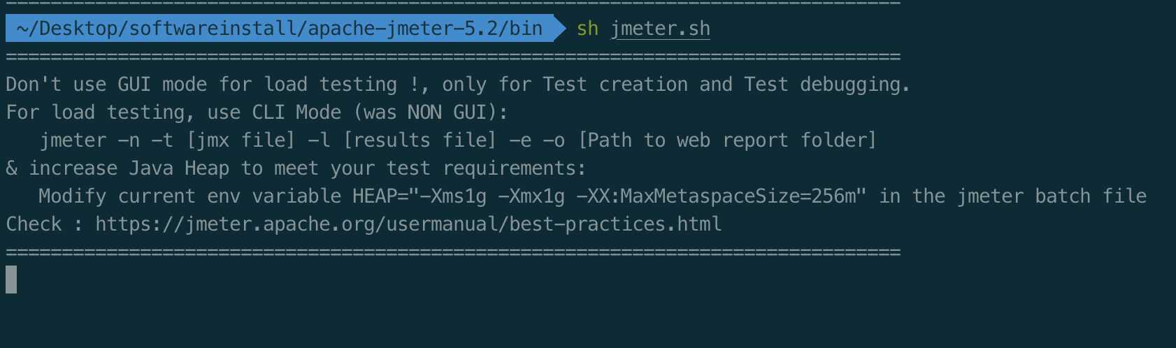Click the prompt's arrow-shaped end separator
Image resolution: width=1176 pixels, height=348 pixels.
coord(560,28)
